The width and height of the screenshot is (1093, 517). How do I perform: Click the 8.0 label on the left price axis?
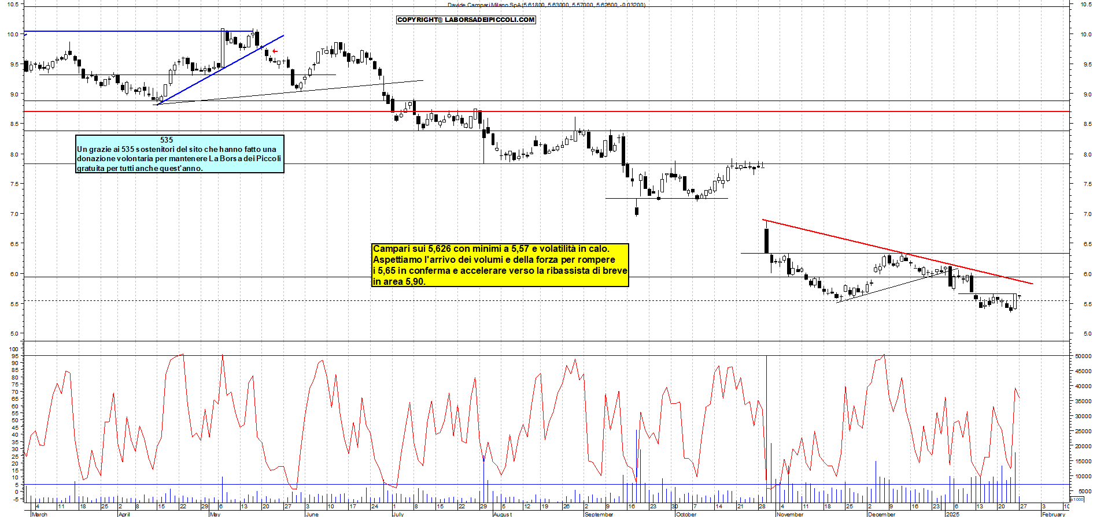(x=14, y=154)
